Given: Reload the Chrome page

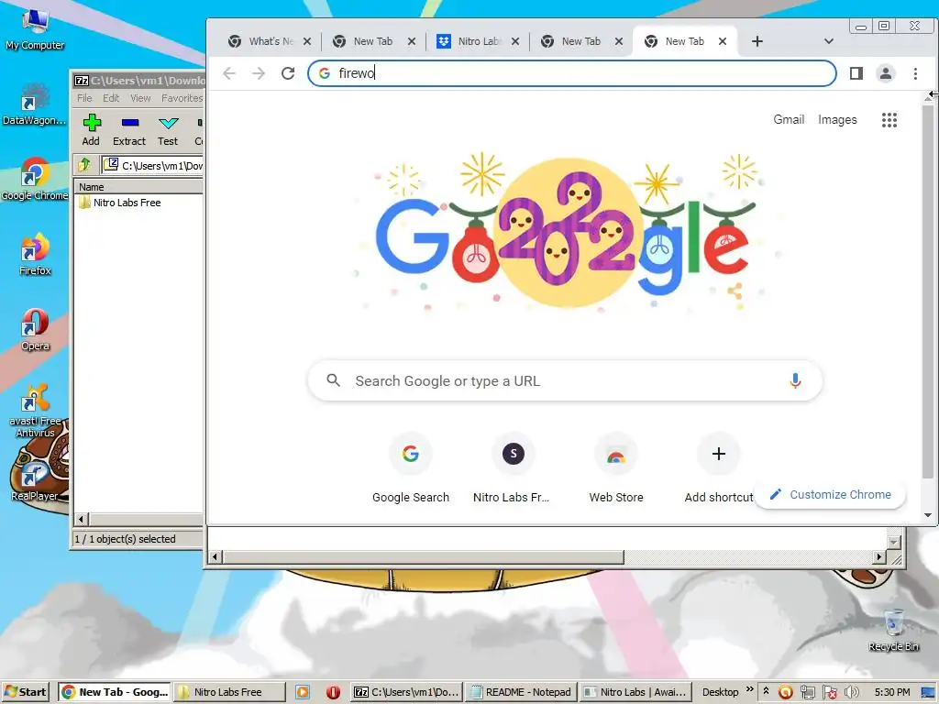Looking at the screenshot, I should 288,73.
